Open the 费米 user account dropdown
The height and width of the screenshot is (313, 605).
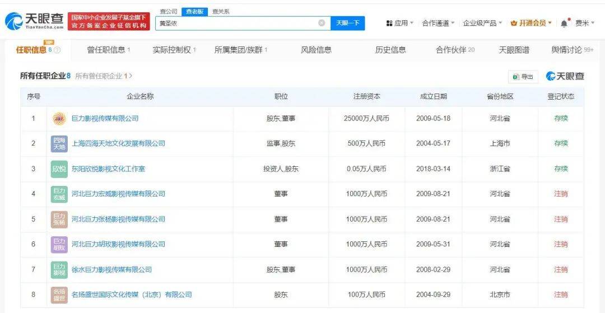(x=585, y=23)
